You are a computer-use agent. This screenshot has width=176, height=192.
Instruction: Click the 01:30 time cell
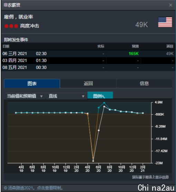click(41, 60)
